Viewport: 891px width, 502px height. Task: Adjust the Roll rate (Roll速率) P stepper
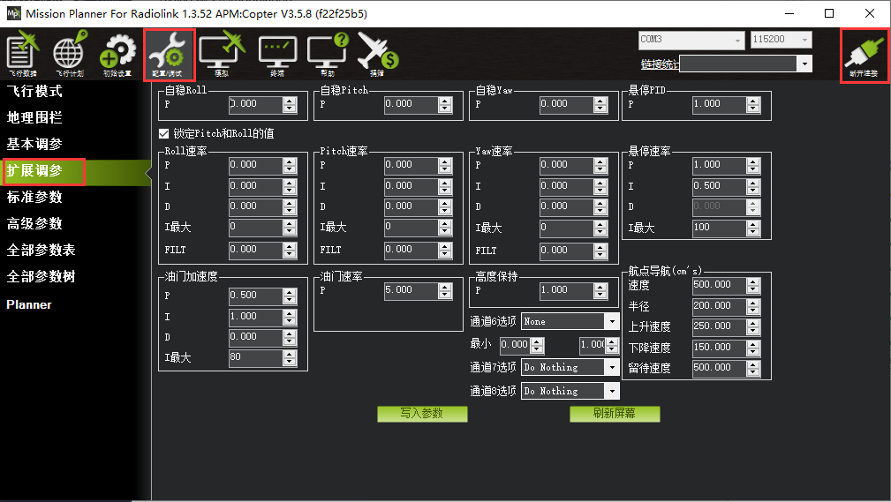point(290,165)
